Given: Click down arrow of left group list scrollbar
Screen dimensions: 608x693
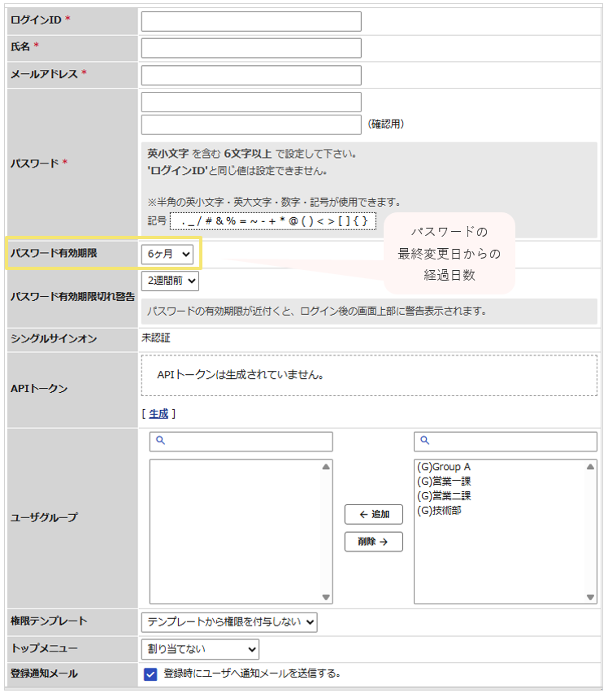Looking at the screenshot, I should click(x=326, y=597).
